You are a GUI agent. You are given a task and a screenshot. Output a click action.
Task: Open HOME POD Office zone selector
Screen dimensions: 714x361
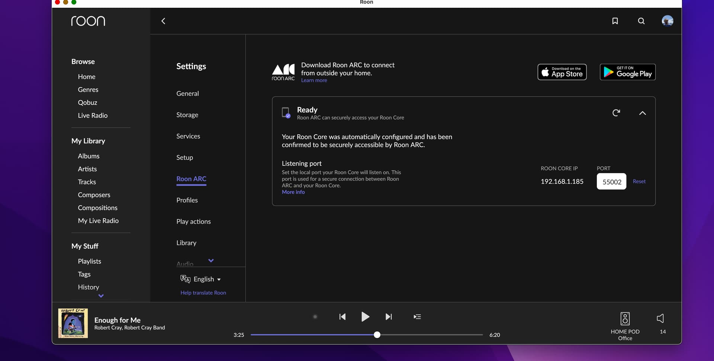pyautogui.click(x=625, y=326)
